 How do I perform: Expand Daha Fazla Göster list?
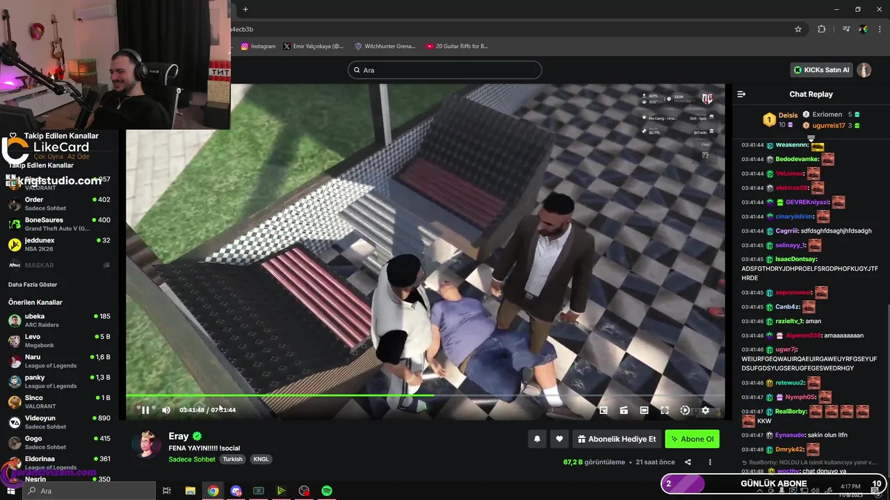point(33,285)
